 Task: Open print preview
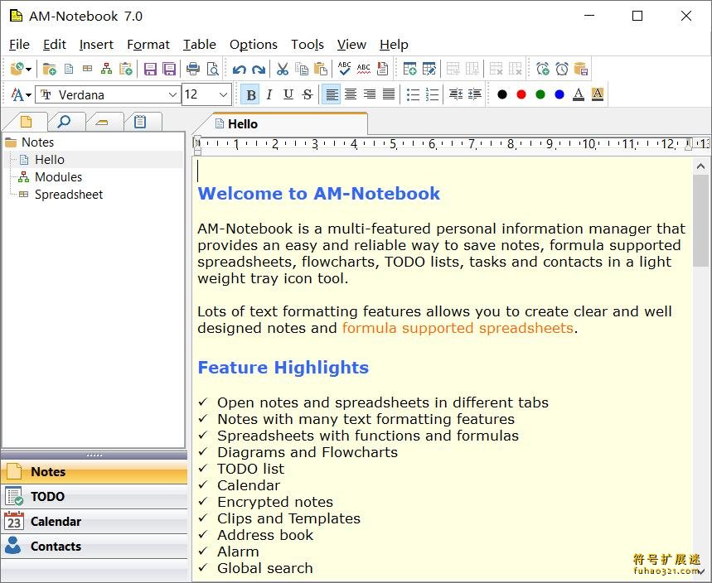[x=212, y=69]
